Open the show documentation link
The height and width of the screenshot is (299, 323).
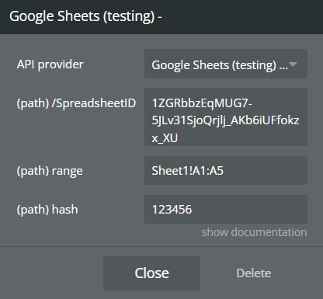pos(255,232)
